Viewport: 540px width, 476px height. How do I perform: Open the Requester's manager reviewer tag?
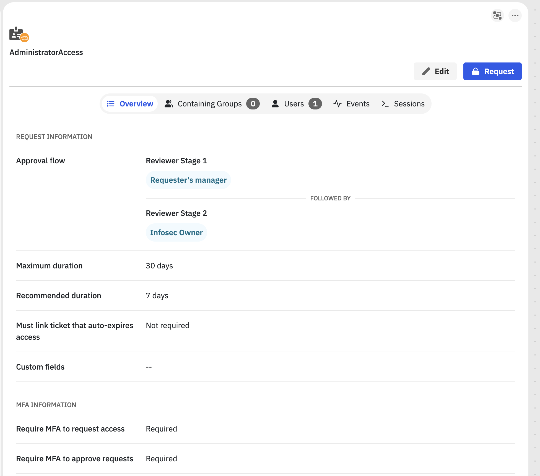click(x=188, y=180)
